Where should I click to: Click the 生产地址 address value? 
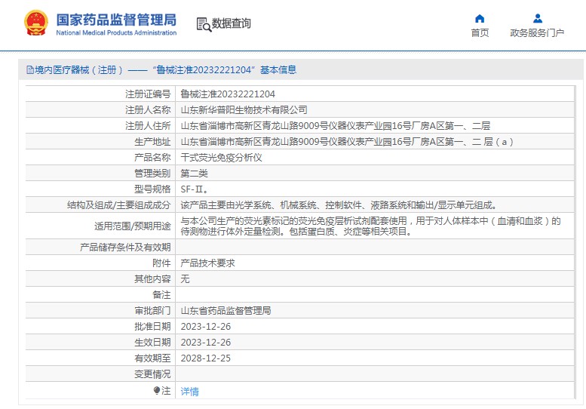click(347, 142)
